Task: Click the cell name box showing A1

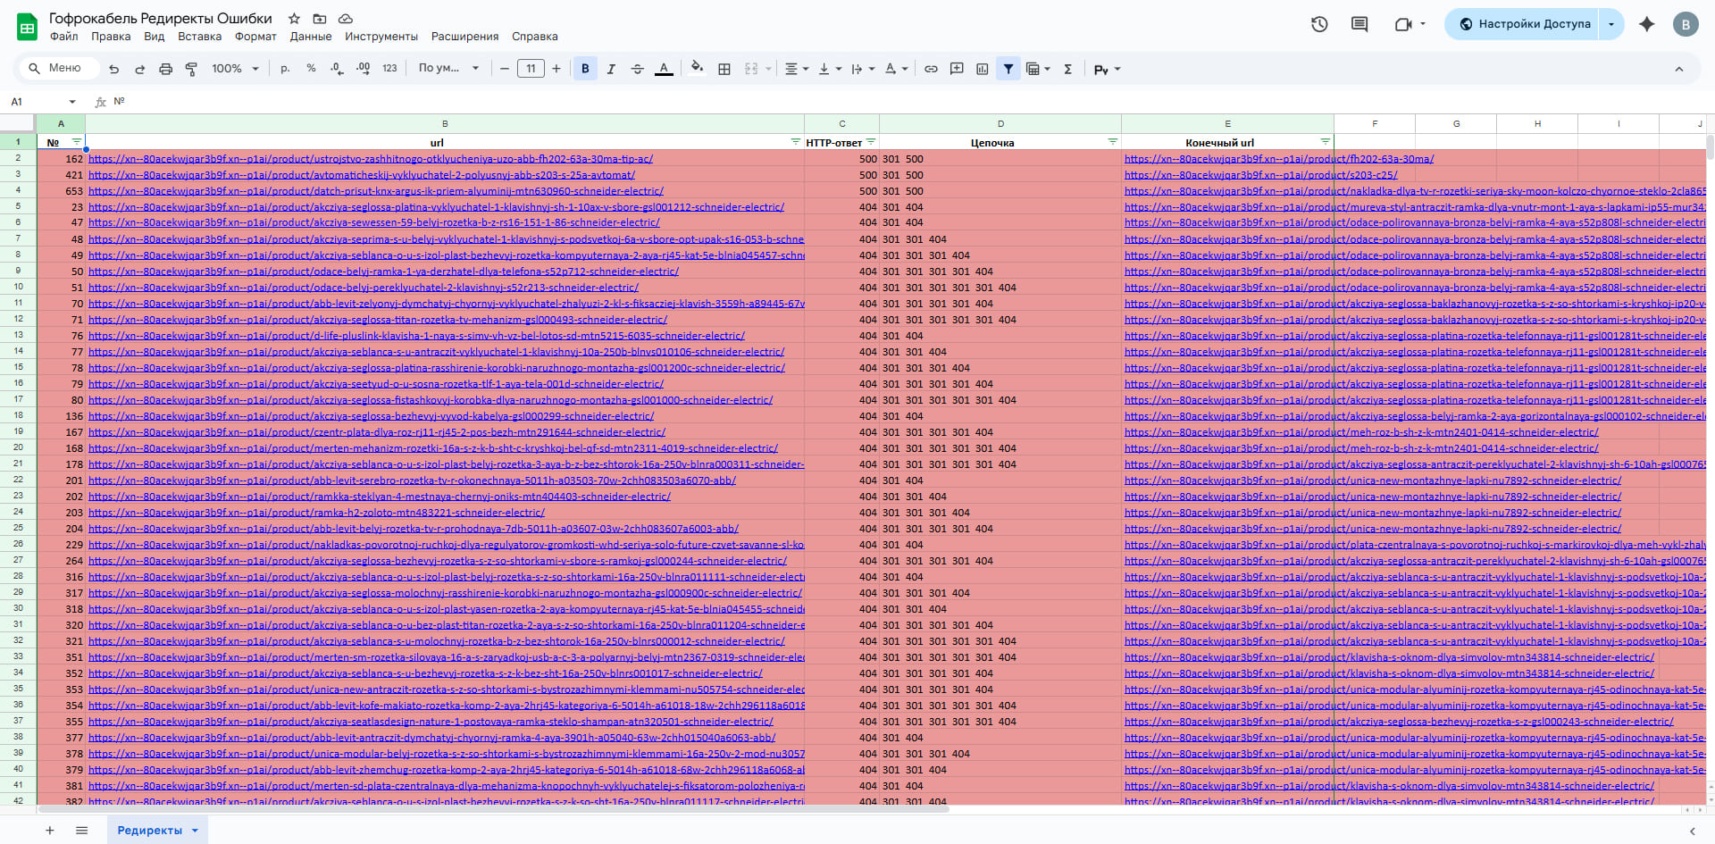Action: pos(40,102)
